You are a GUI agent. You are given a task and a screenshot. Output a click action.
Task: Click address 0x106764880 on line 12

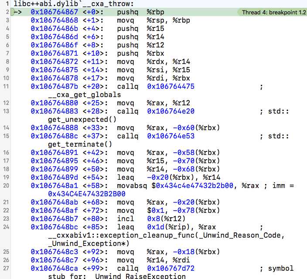click(55, 103)
